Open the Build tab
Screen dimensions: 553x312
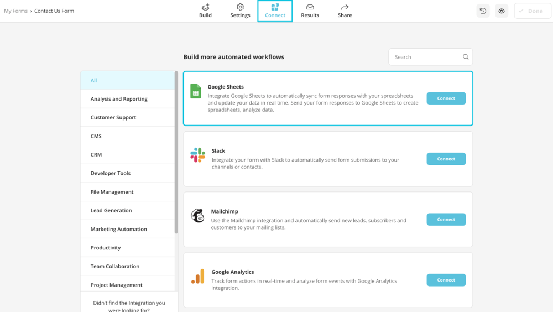pos(205,11)
